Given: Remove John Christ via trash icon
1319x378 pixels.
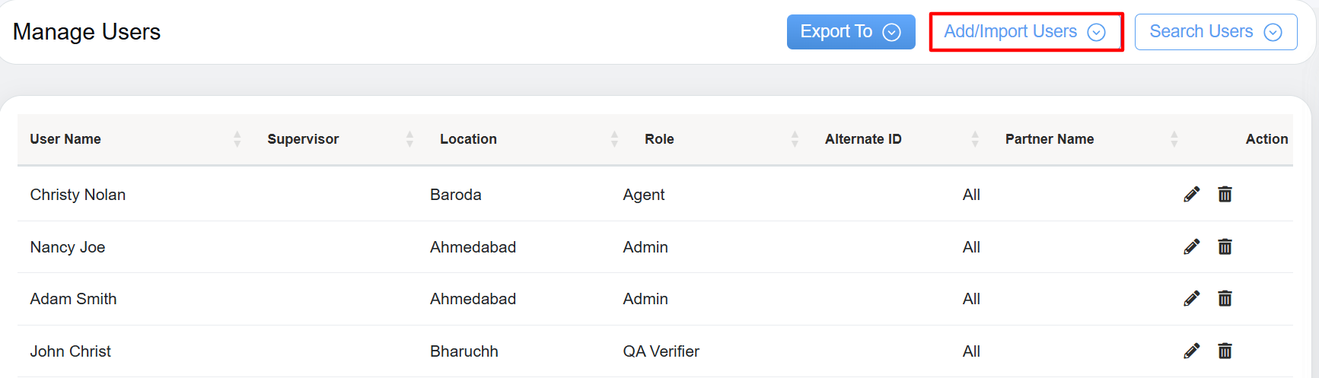Looking at the screenshot, I should coord(1225,351).
